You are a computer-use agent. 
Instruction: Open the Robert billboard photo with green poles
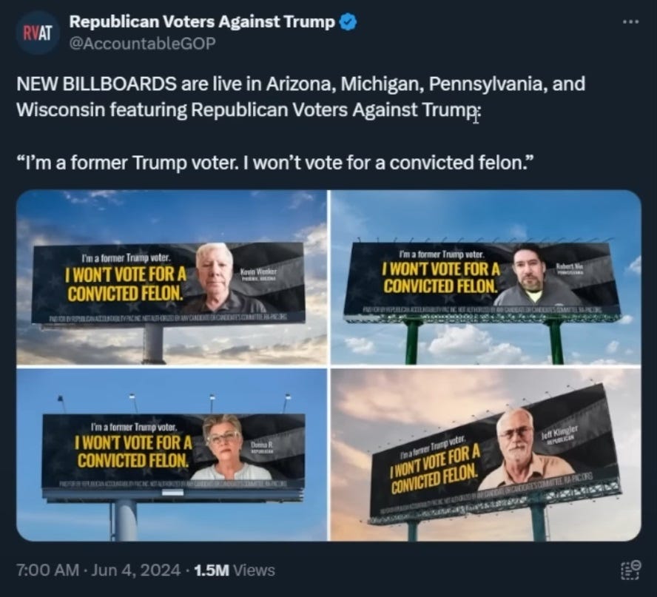pyautogui.click(x=485, y=277)
